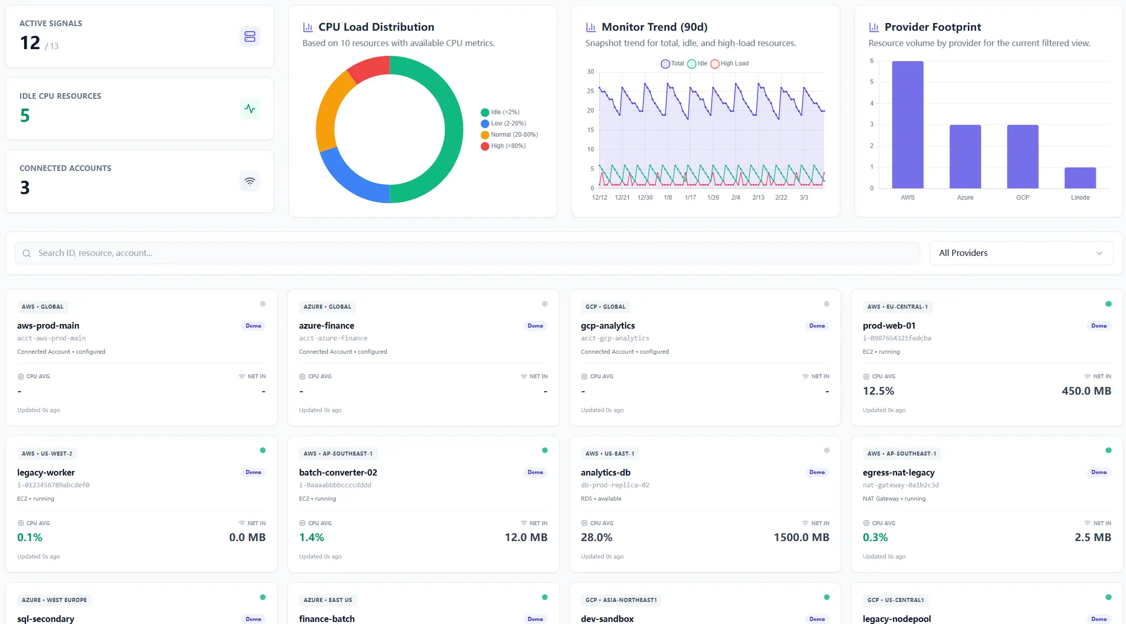Click the finance-batch resource name
The width and height of the screenshot is (1126, 624).
pos(327,619)
